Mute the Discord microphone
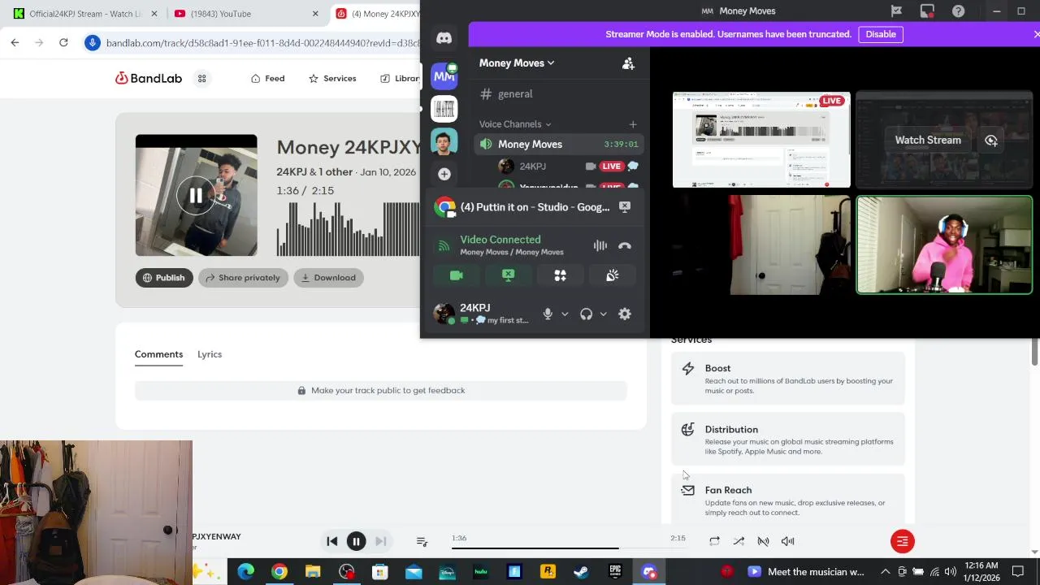Screen dimensions: 1040x585 (548, 314)
